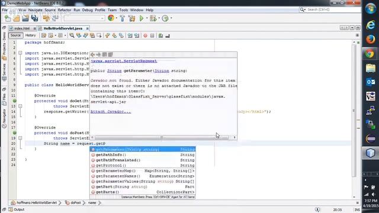The width and height of the screenshot is (379, 213).
Task: Click the Uncomment editor toolbar icon
Action: point(168,35)
